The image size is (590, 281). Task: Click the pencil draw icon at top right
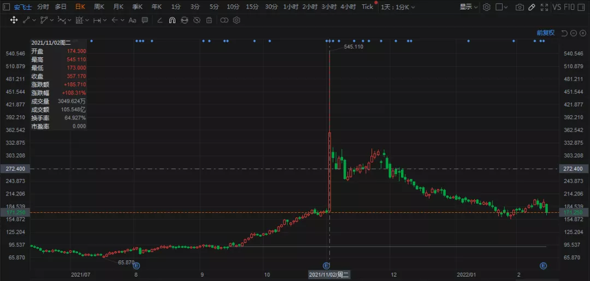point(532,7)
